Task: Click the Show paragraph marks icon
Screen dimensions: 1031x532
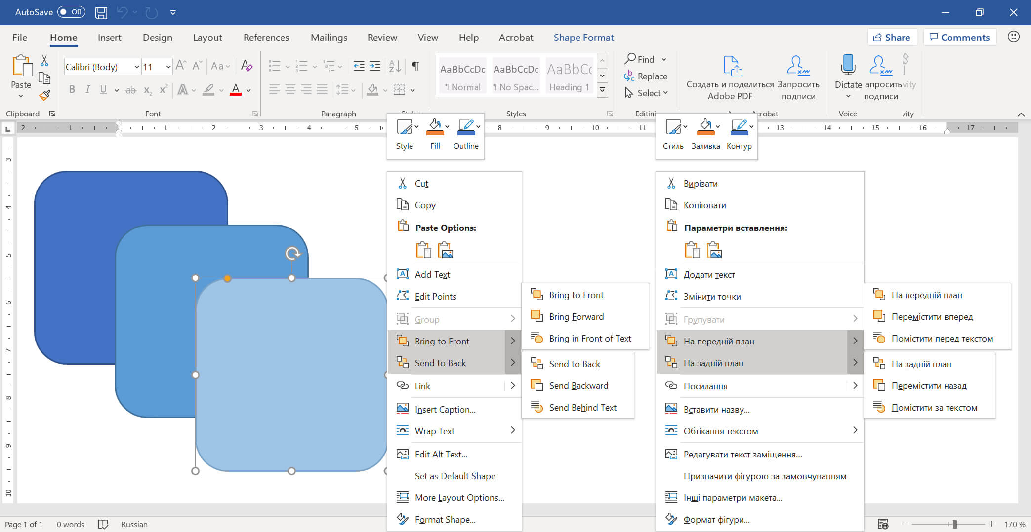Action: pyautogui.click(x=415, y=66)
